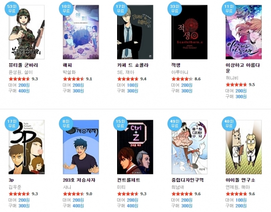This screenshot has height=212, width=271.
Task: Click author 김우준 under 3p
Action: click(x=15, y=187)
